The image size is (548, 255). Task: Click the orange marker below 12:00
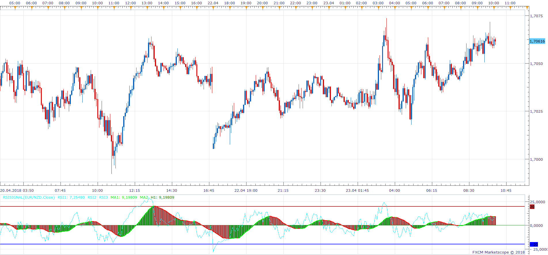(131, 8)
